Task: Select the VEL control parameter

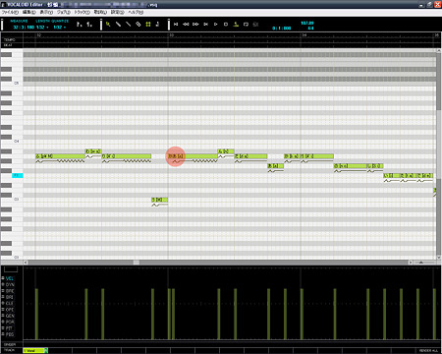Action: click(10, 278)
